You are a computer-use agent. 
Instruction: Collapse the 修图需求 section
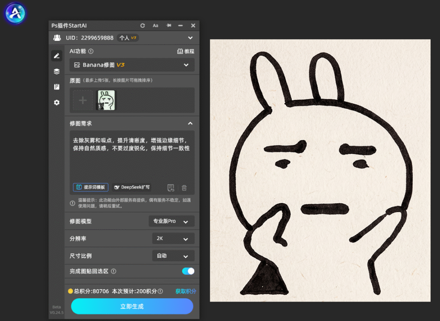click(190, 123)
